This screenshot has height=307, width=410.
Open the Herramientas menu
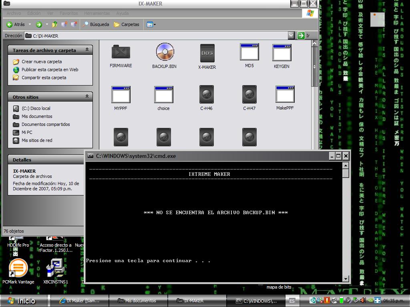tap(97, 13)
